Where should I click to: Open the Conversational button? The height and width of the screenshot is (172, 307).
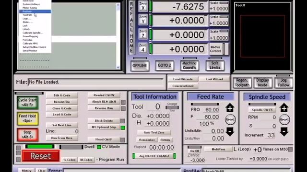tap(183, 86)
